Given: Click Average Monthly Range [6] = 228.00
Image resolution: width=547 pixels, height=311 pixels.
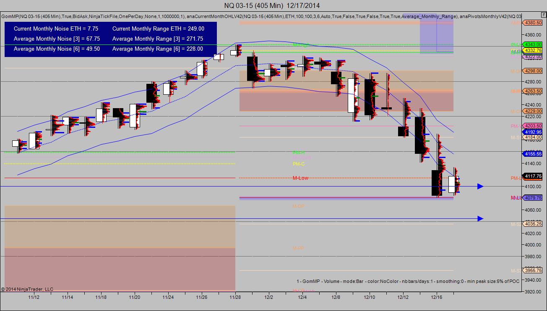Looking at the screenshot, I should point(158,49).
